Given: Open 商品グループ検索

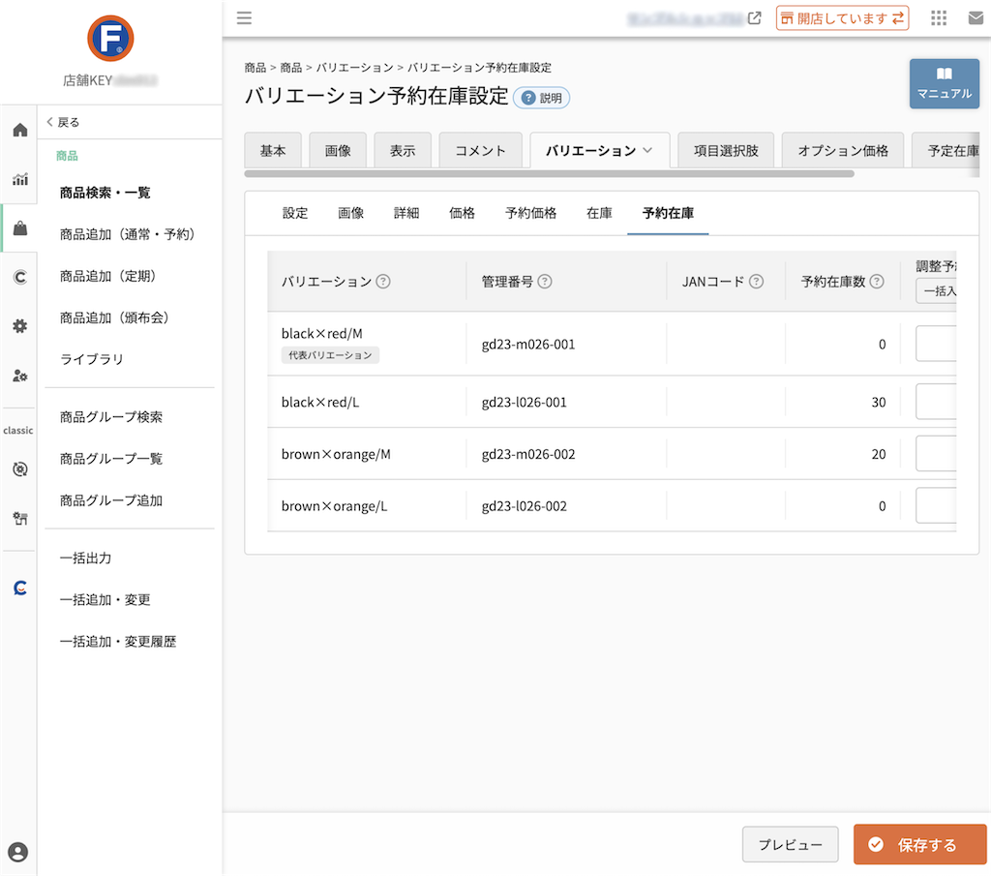Looking at the screenshot, I should point(111,417).
